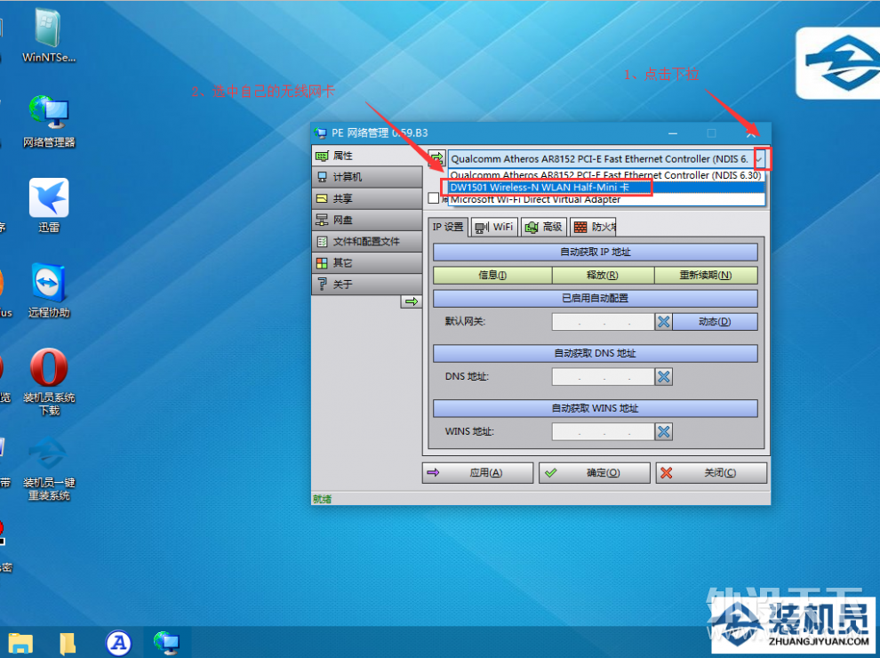Click the green arrow icon beside the adapter dropdown
880x658 pixels.
click(436, 159)
